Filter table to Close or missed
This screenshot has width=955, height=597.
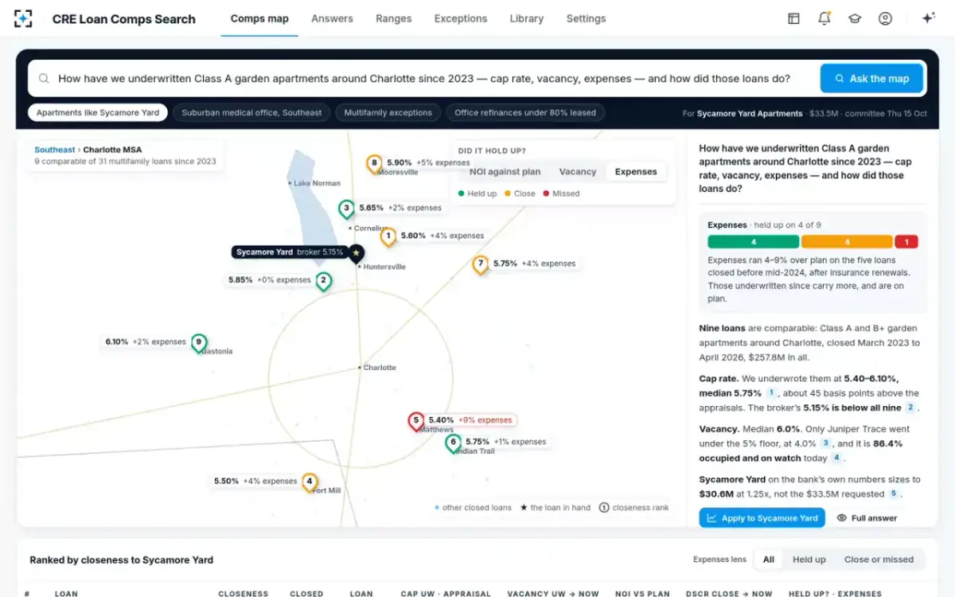click(x=879, y=560)
